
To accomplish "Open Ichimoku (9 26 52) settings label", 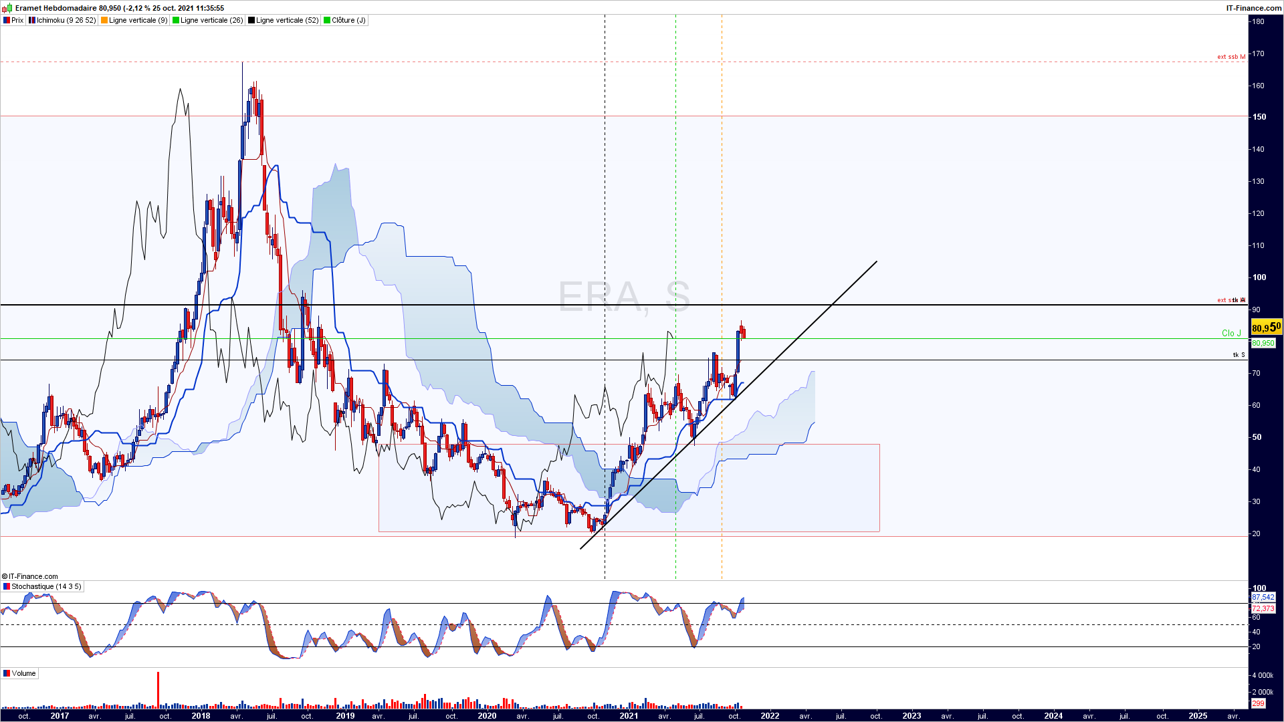I will pyautogui.click(x=66, y=21).
